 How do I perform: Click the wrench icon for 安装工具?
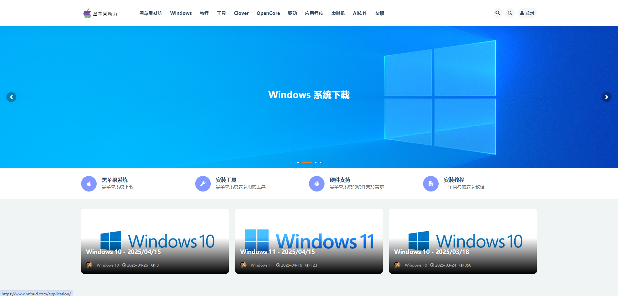click(x=203, y=184)
